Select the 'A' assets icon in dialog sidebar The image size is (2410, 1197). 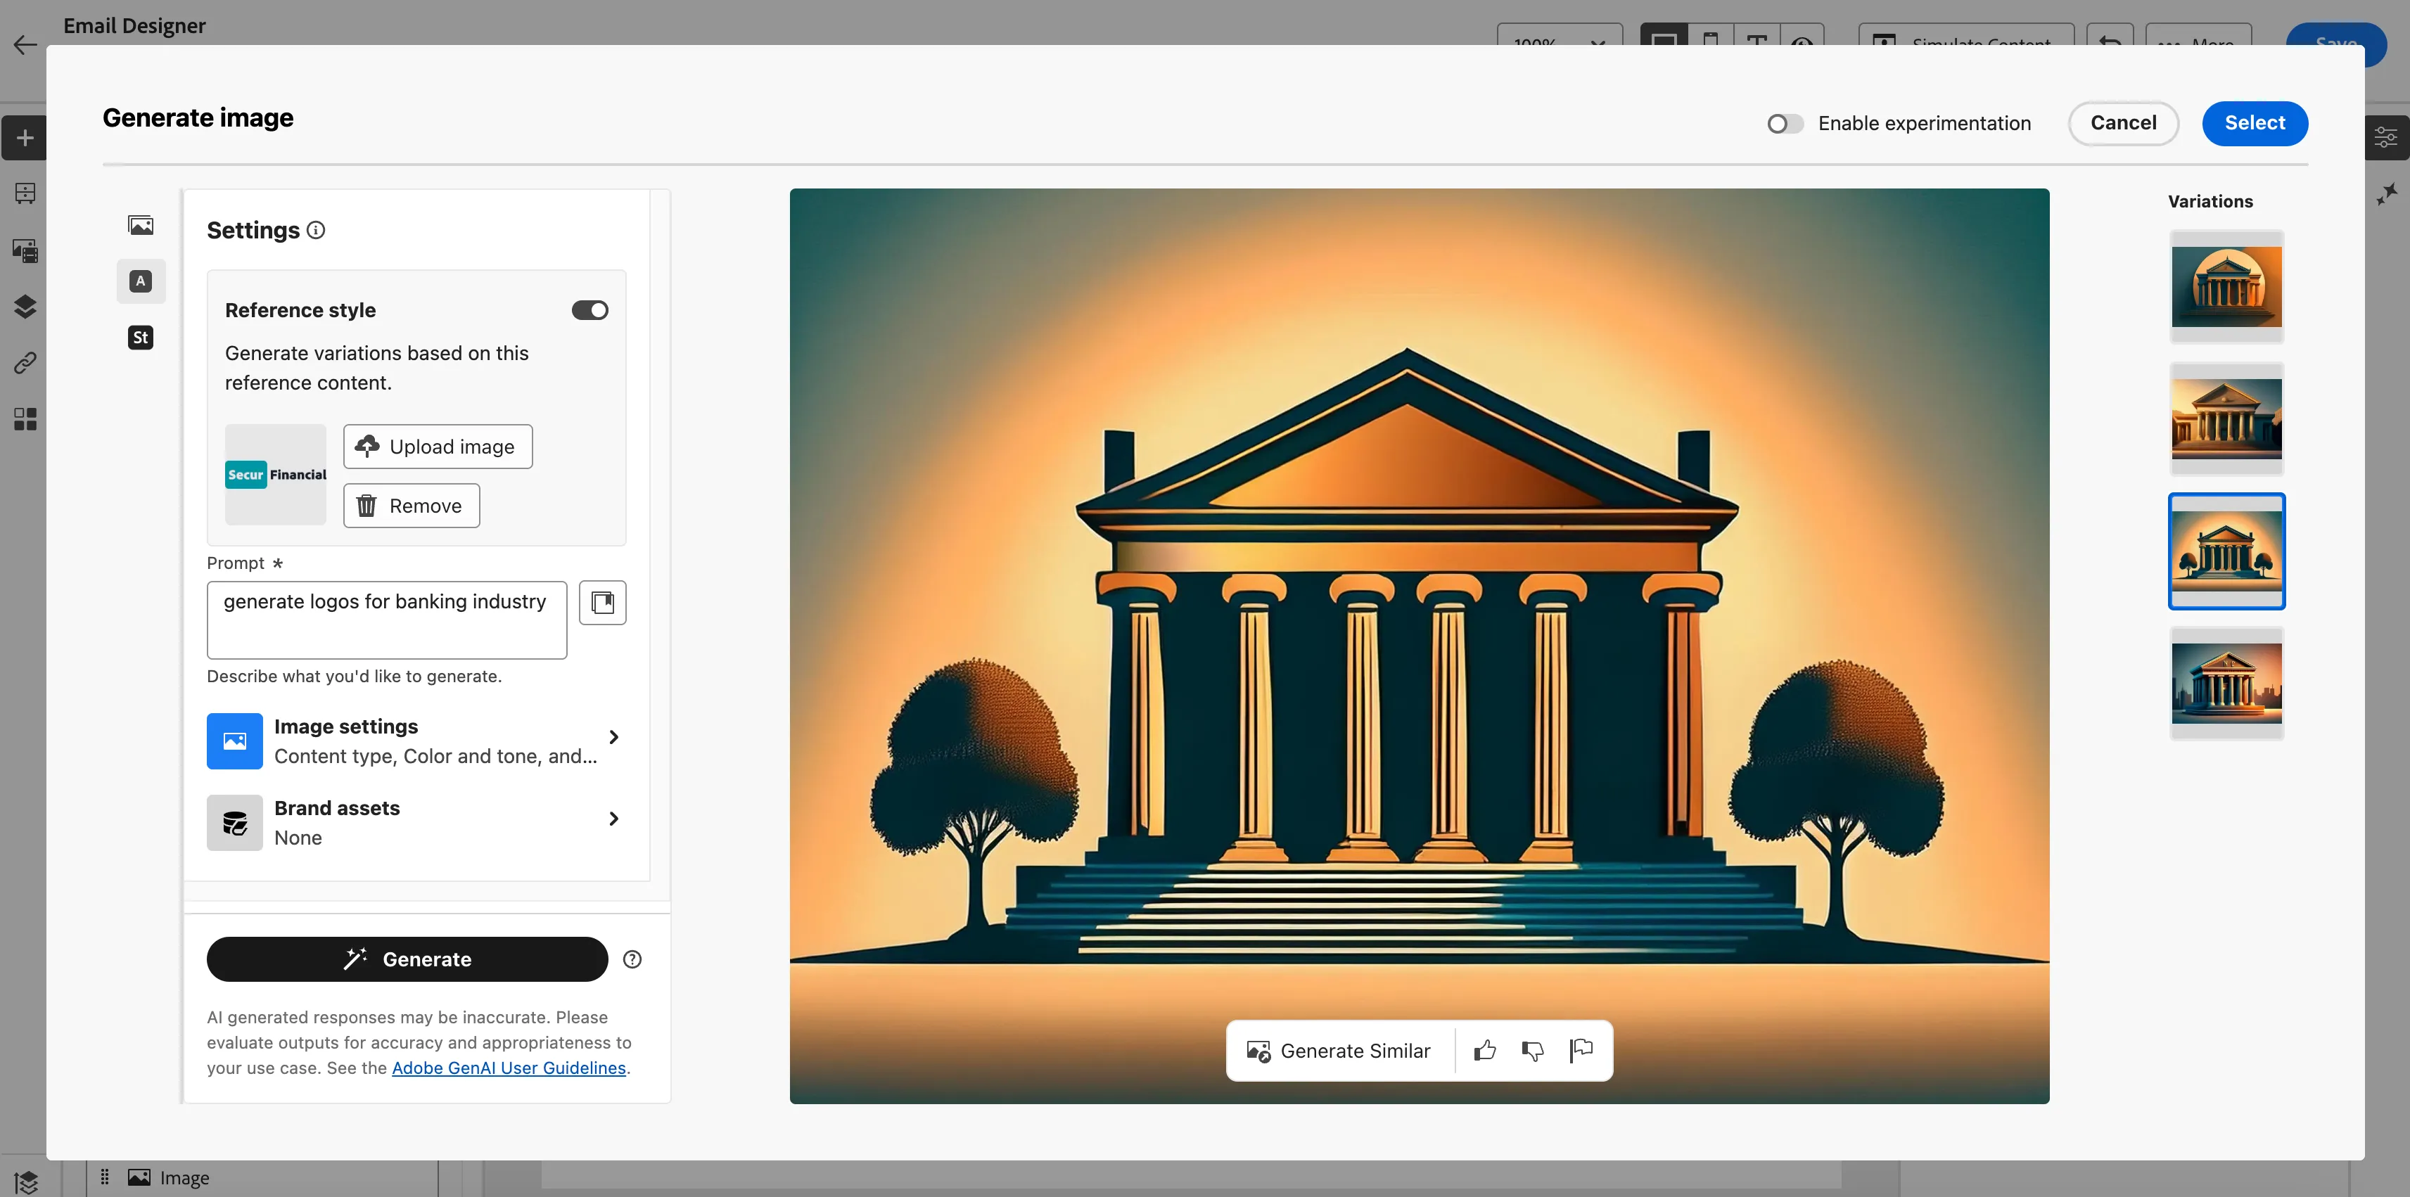click(140, 281)
